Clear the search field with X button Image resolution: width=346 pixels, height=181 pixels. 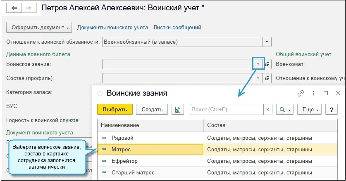[268, 109]
